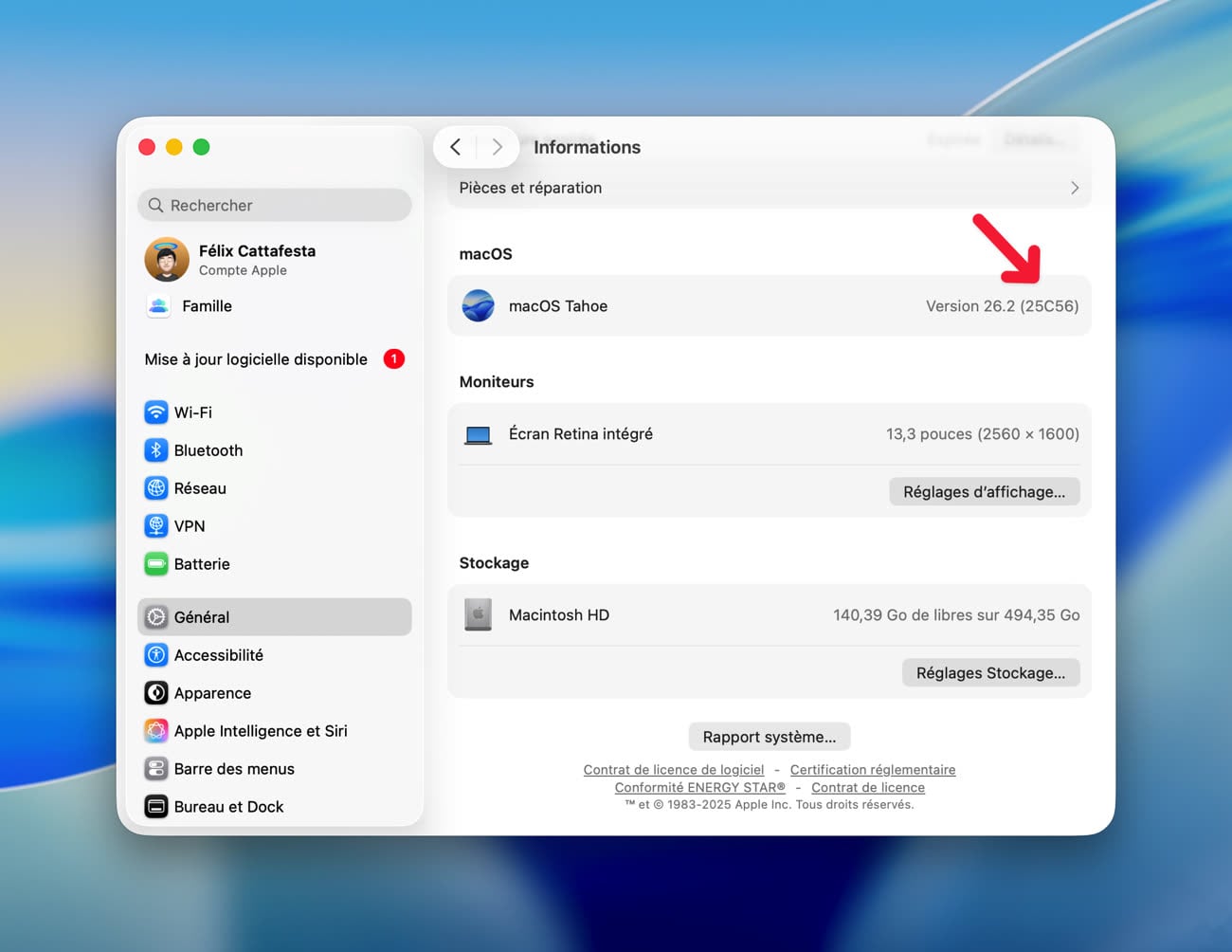1232x952 pixels.
Task: Expand Pièces et réparation row chevron
Action: [1074, 188]
